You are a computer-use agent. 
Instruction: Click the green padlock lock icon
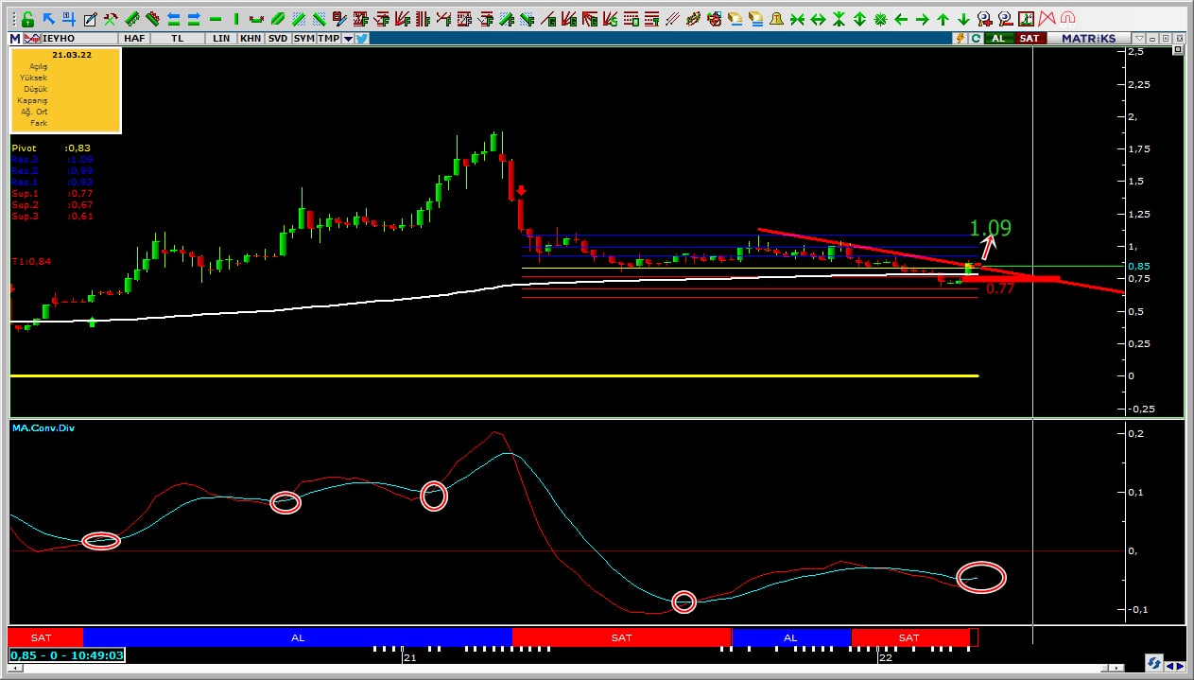(x=27, y=19)
